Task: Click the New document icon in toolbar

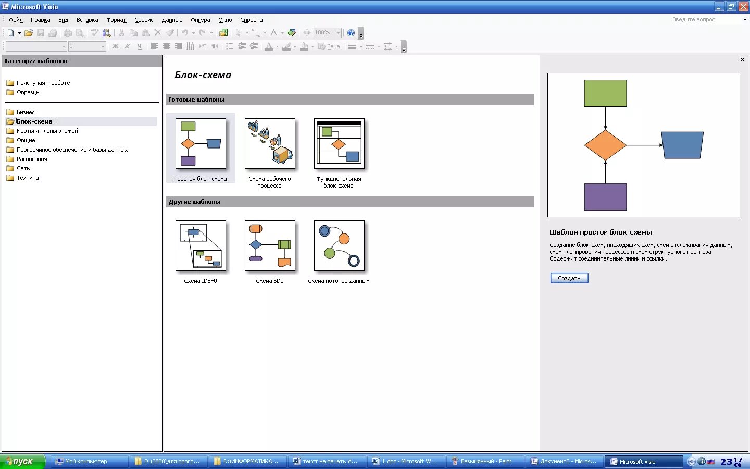Action: click(x=10, y=33)
